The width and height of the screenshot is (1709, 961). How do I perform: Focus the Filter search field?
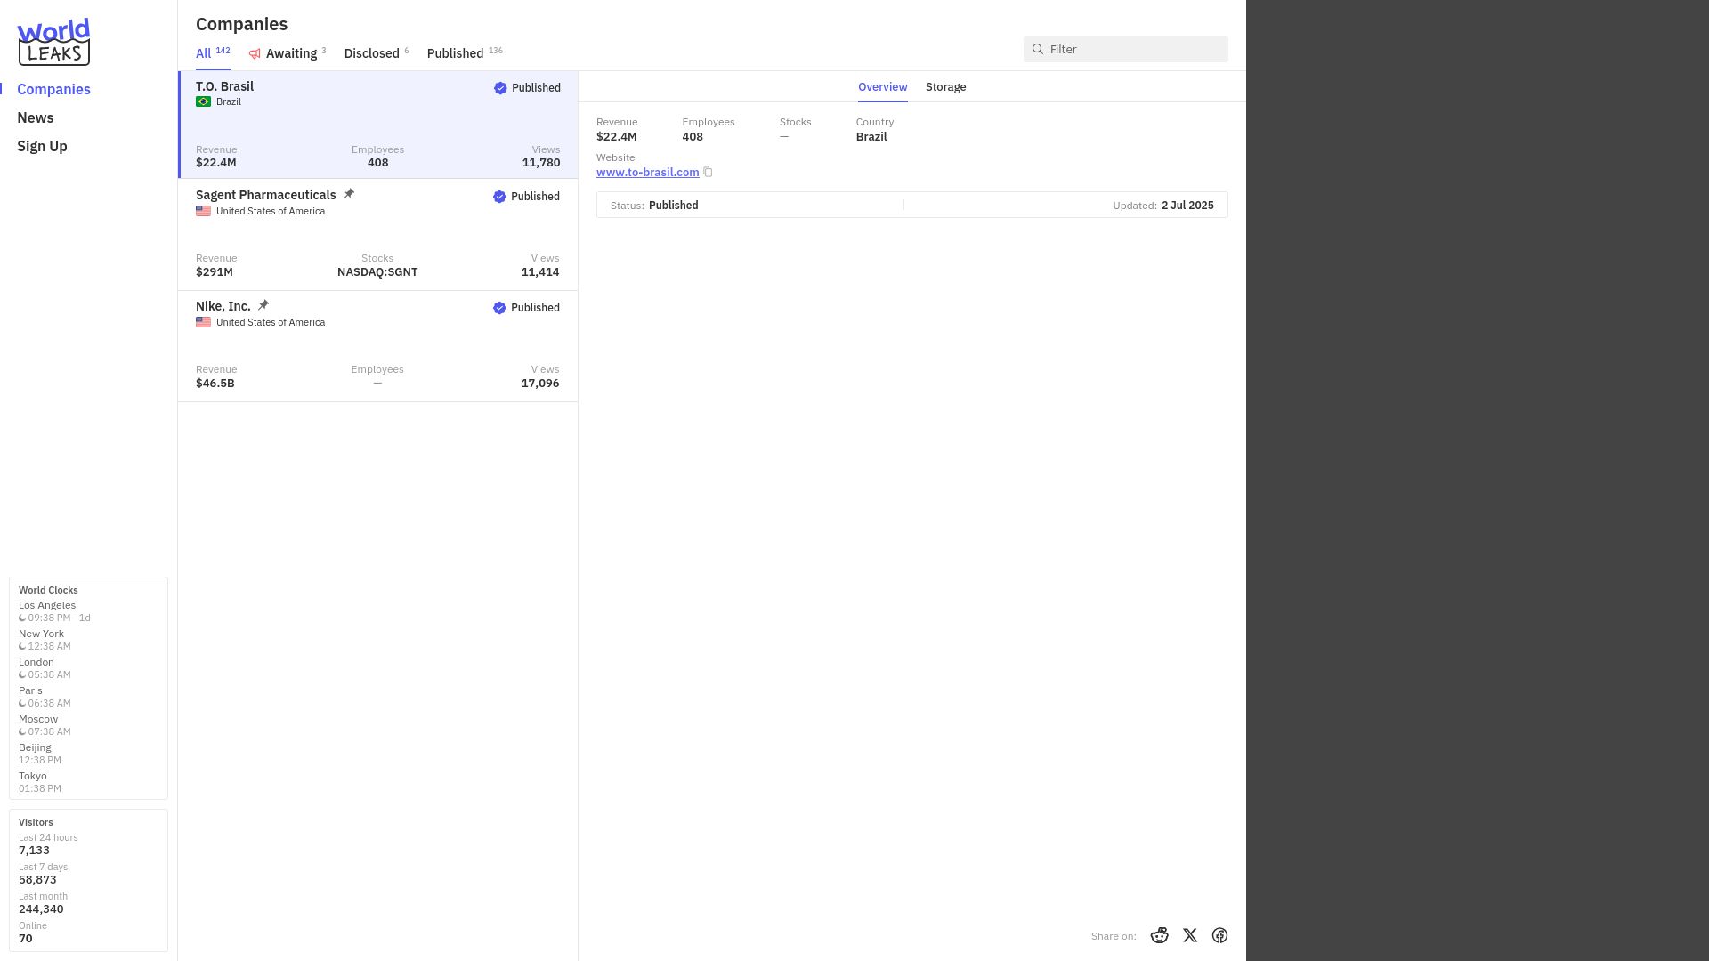point(1126,49)
